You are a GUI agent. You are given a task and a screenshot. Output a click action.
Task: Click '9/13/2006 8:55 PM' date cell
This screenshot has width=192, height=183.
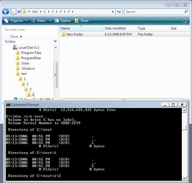coord(118,34)
